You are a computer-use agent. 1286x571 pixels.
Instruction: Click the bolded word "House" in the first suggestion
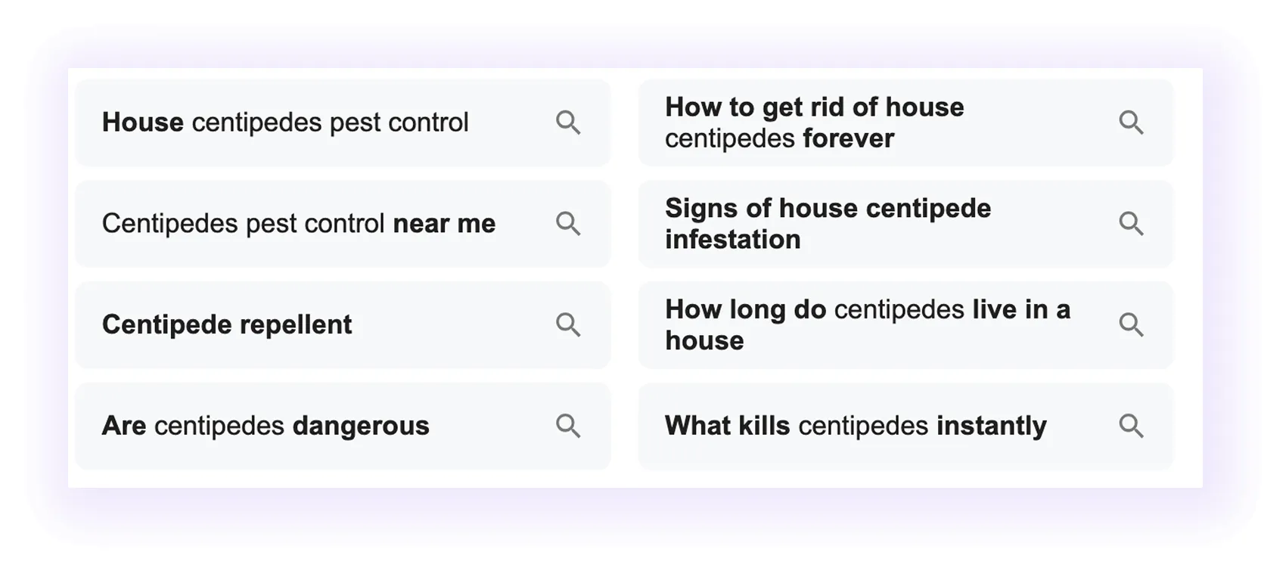coord(143,123)
